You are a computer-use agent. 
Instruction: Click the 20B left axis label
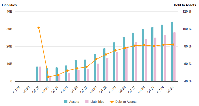(9, 46)
